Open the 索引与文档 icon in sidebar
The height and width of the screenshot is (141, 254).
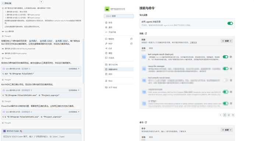click(x=106, y=64)
